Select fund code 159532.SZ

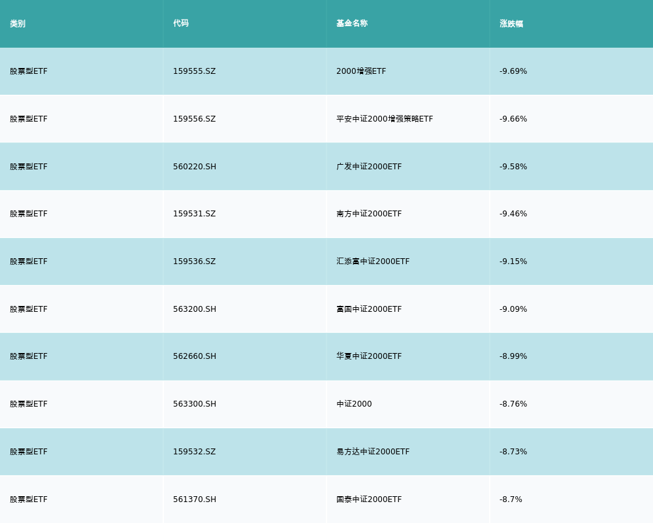click(x=194, y=452)
